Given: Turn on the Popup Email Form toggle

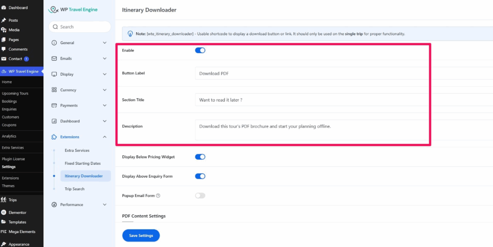Looking at the screenshot, I should [x=200, y=195].
